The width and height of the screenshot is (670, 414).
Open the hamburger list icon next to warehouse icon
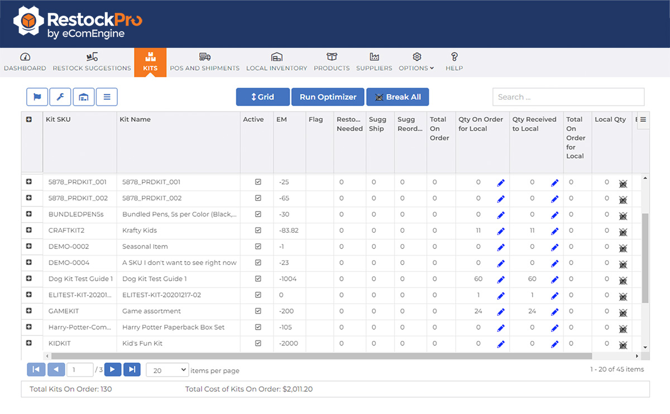pyautogui.click(x=106, y=97)
